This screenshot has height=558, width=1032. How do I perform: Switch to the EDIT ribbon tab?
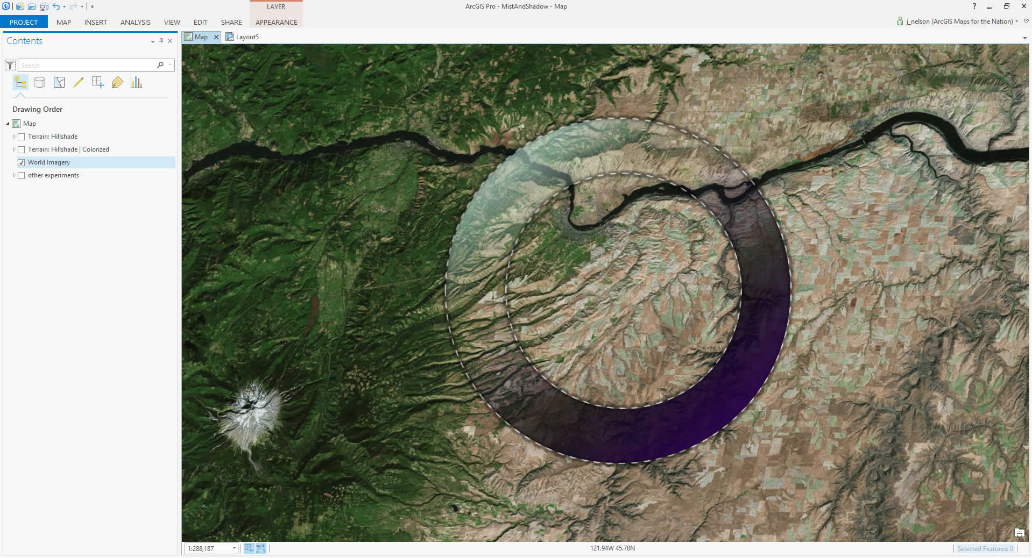(x=201, y=22)
